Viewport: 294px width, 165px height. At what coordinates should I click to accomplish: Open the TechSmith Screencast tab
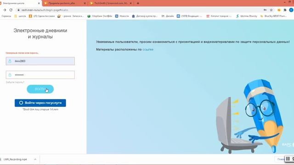click(x=111, y=3)
